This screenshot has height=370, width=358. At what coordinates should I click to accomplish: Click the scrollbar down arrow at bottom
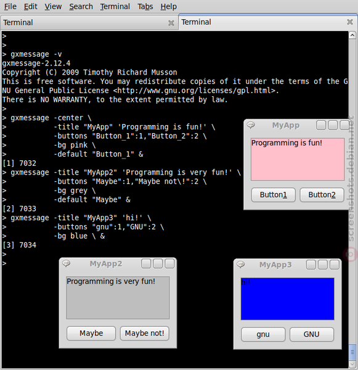click(x=352, y=363)
